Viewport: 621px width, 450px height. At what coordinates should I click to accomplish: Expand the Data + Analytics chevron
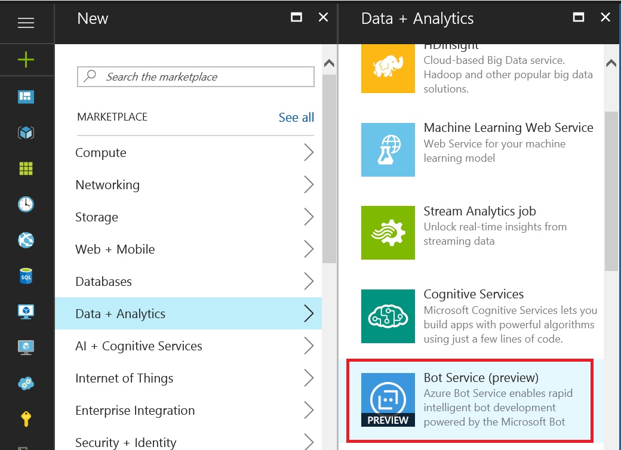click(309, 313)
